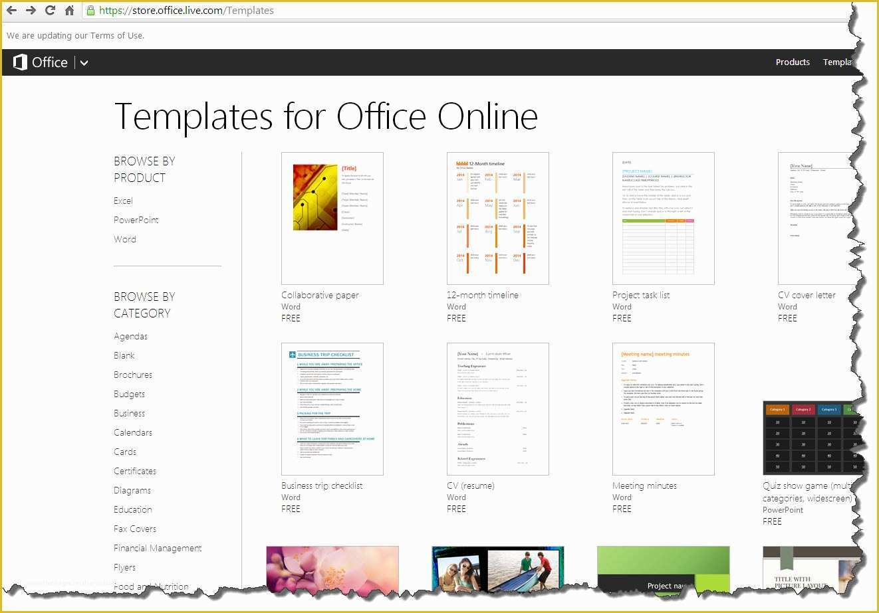The image size is (879, 613).
Task: Browse the Fax Covers category
Action: (x=135, y=529)
